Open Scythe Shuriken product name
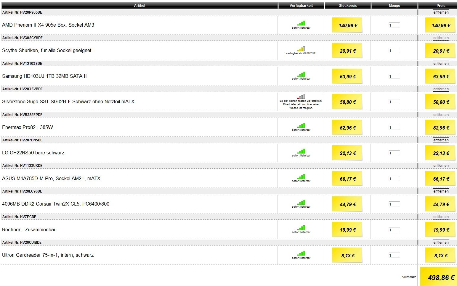Viewport: 457px width, 286px height. pyautogui.click(x=46, y=51)
